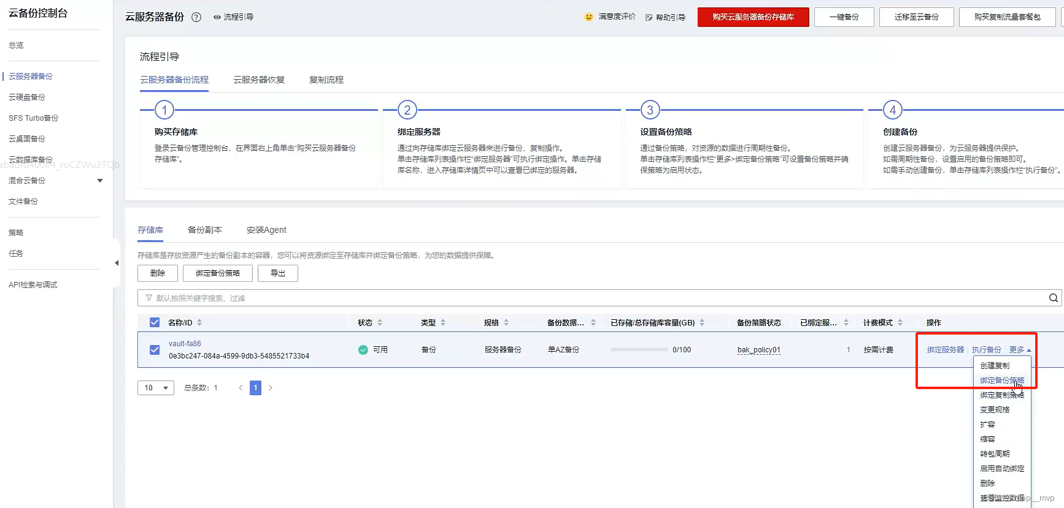Click the red 购买云服务器备份存储库 button
The width and height of the screenshot is (1064, 508).
click(754, 17)
